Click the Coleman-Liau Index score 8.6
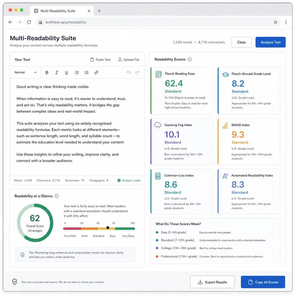Screen dimensions: 296x296 [171, 185]
